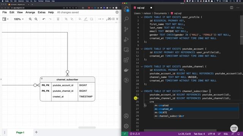Click SQL language mode in status bar

(226, 134)
